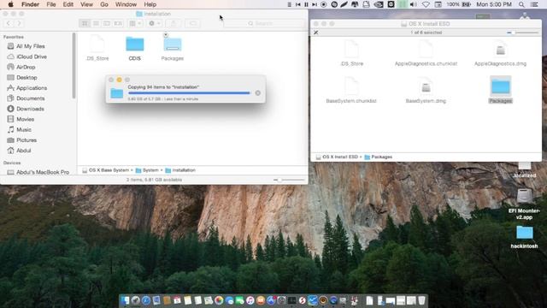Select iCloud Drive in sidebar
This screenshot has width=547, height=308.
32,56
